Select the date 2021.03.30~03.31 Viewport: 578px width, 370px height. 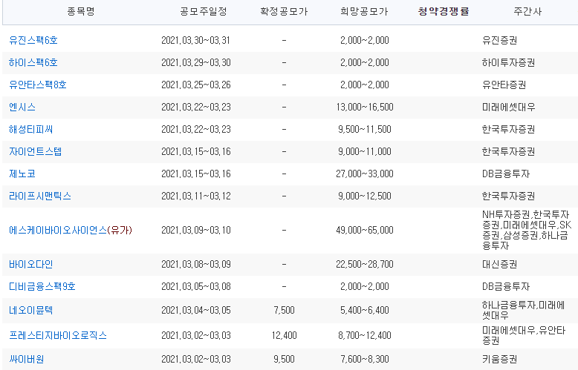(195, 40)
